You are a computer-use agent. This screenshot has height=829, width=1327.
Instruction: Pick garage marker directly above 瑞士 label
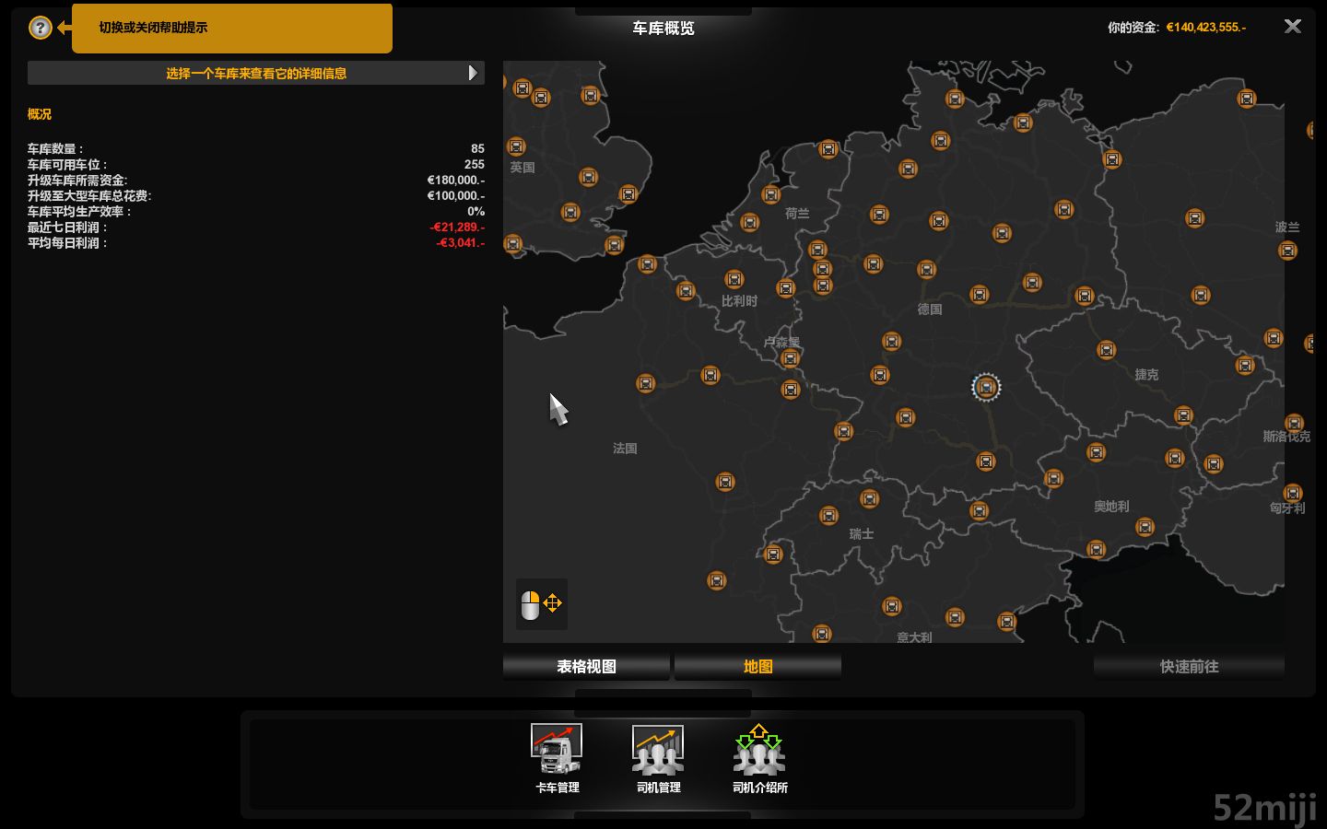pyautogui.click(x=869, y=499)
